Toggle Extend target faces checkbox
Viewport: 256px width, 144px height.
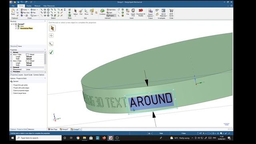(12, 93)
